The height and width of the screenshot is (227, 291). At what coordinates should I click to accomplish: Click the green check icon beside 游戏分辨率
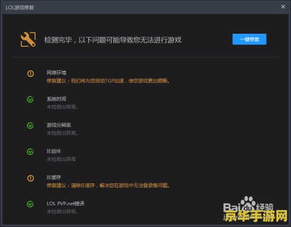tap(30, 125)
